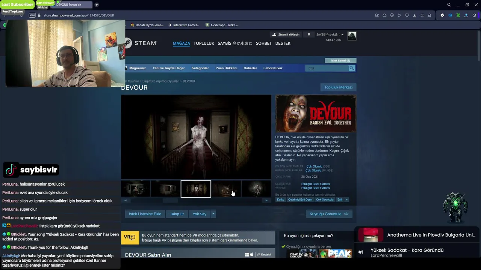Click the PEAK similar game thumbnail
481x270 pixels.
335,254
